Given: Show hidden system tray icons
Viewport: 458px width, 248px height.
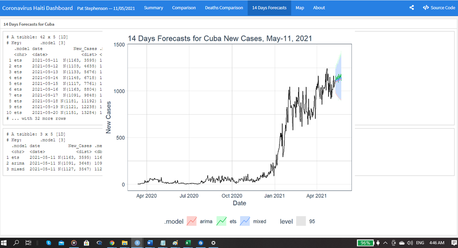Looking at the screenshot, I should [385, 243].
